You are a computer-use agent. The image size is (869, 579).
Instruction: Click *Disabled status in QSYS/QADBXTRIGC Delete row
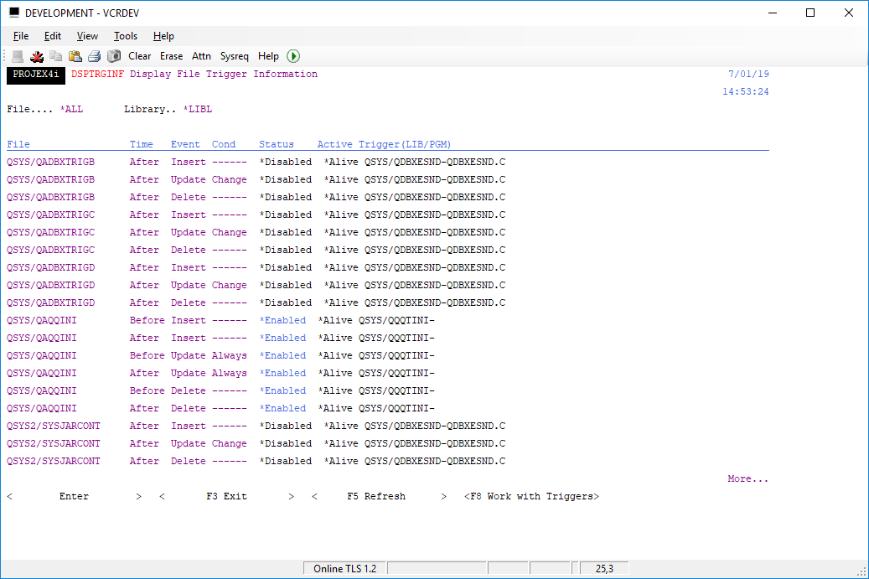(x=286, y=251)
